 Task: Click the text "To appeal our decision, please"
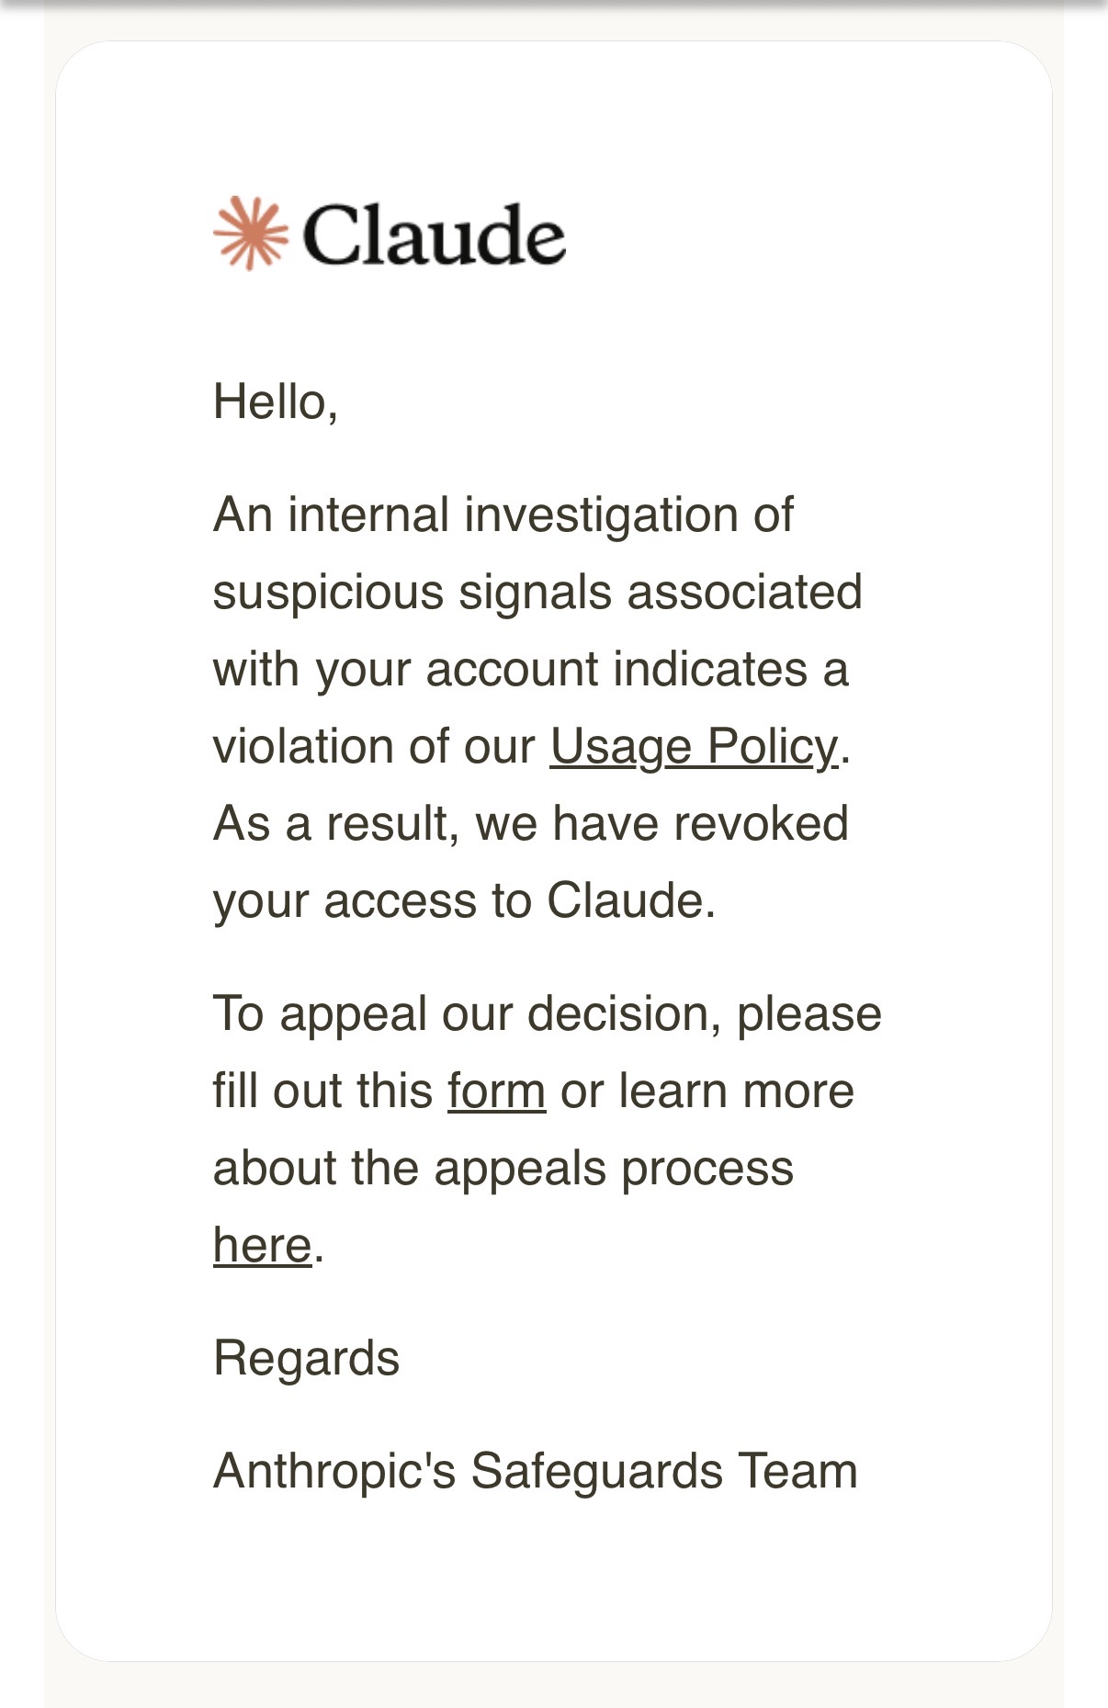coord(547,1014)
